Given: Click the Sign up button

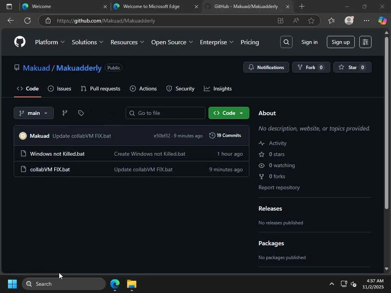Looking at the screenshot, I should click(x=341, y=42).
